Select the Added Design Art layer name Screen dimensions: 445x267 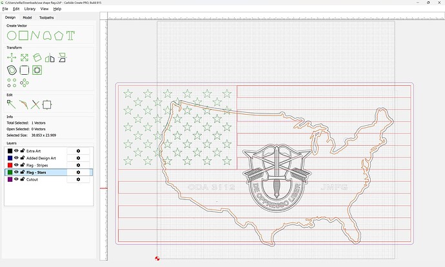pos(41,158)
